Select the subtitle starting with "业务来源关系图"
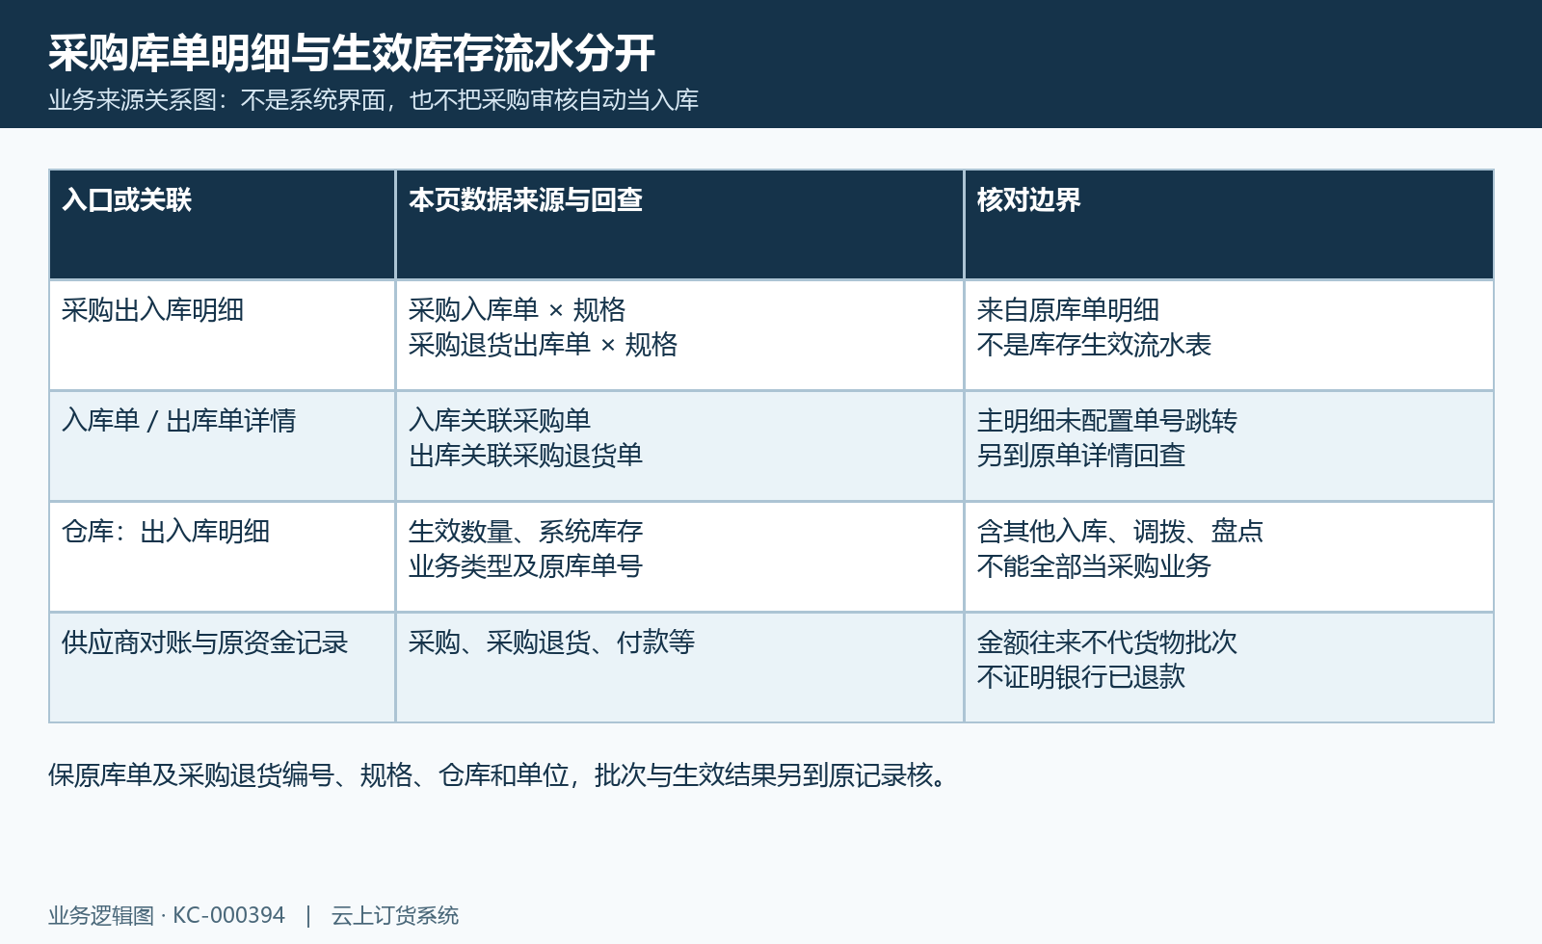Viewport: 1542px width, 944px height. coord(374,100)
